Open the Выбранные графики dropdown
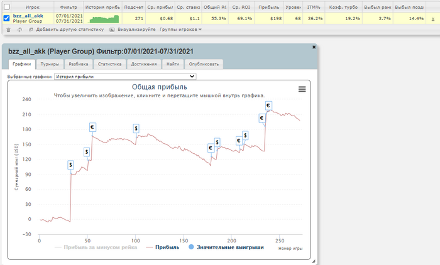The width and height of the screenshot is (440, 265). [125, 76]
